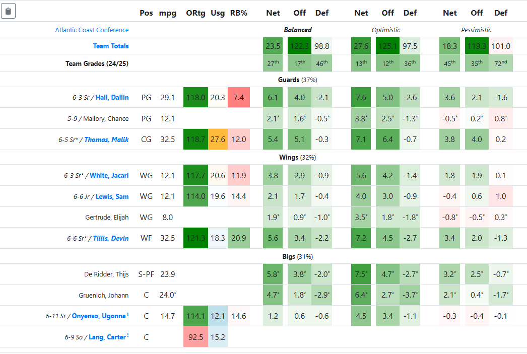The width and height of the screenshot is (527, 354).
Task: Click the Guards (37%) section heading
Action: 297,80
